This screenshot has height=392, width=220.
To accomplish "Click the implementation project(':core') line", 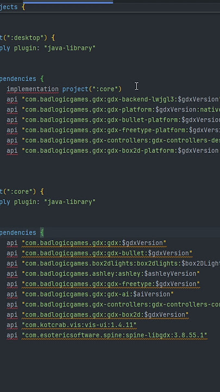I will (x=64, y=89).
